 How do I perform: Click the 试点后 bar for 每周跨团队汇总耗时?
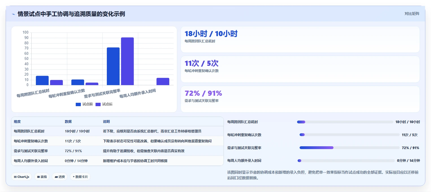[x=57, y=82]
